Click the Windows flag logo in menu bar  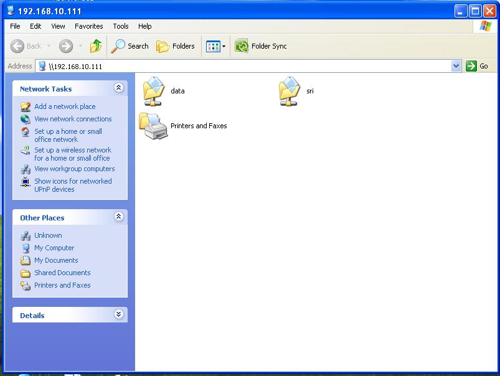click(x=485, y=26)
